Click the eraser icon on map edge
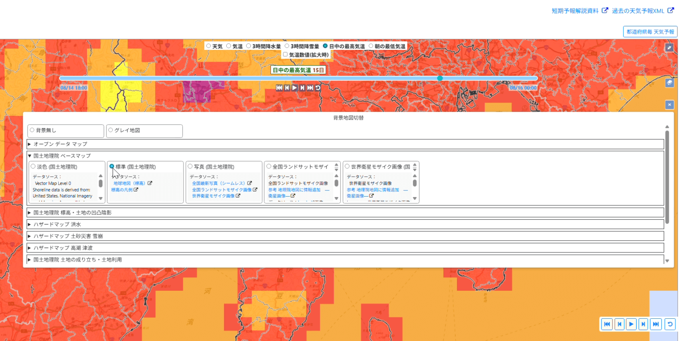This screenshot has width=680, height=341. point(669,83)
